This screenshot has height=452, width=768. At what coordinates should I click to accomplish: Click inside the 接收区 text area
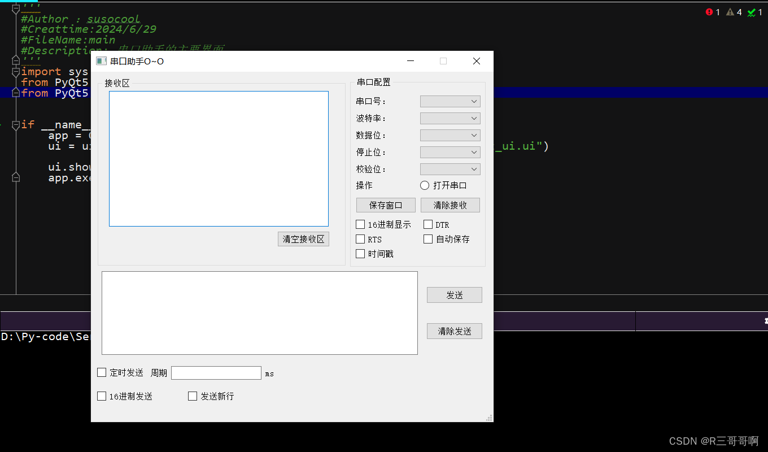click(x=219, y=159)
